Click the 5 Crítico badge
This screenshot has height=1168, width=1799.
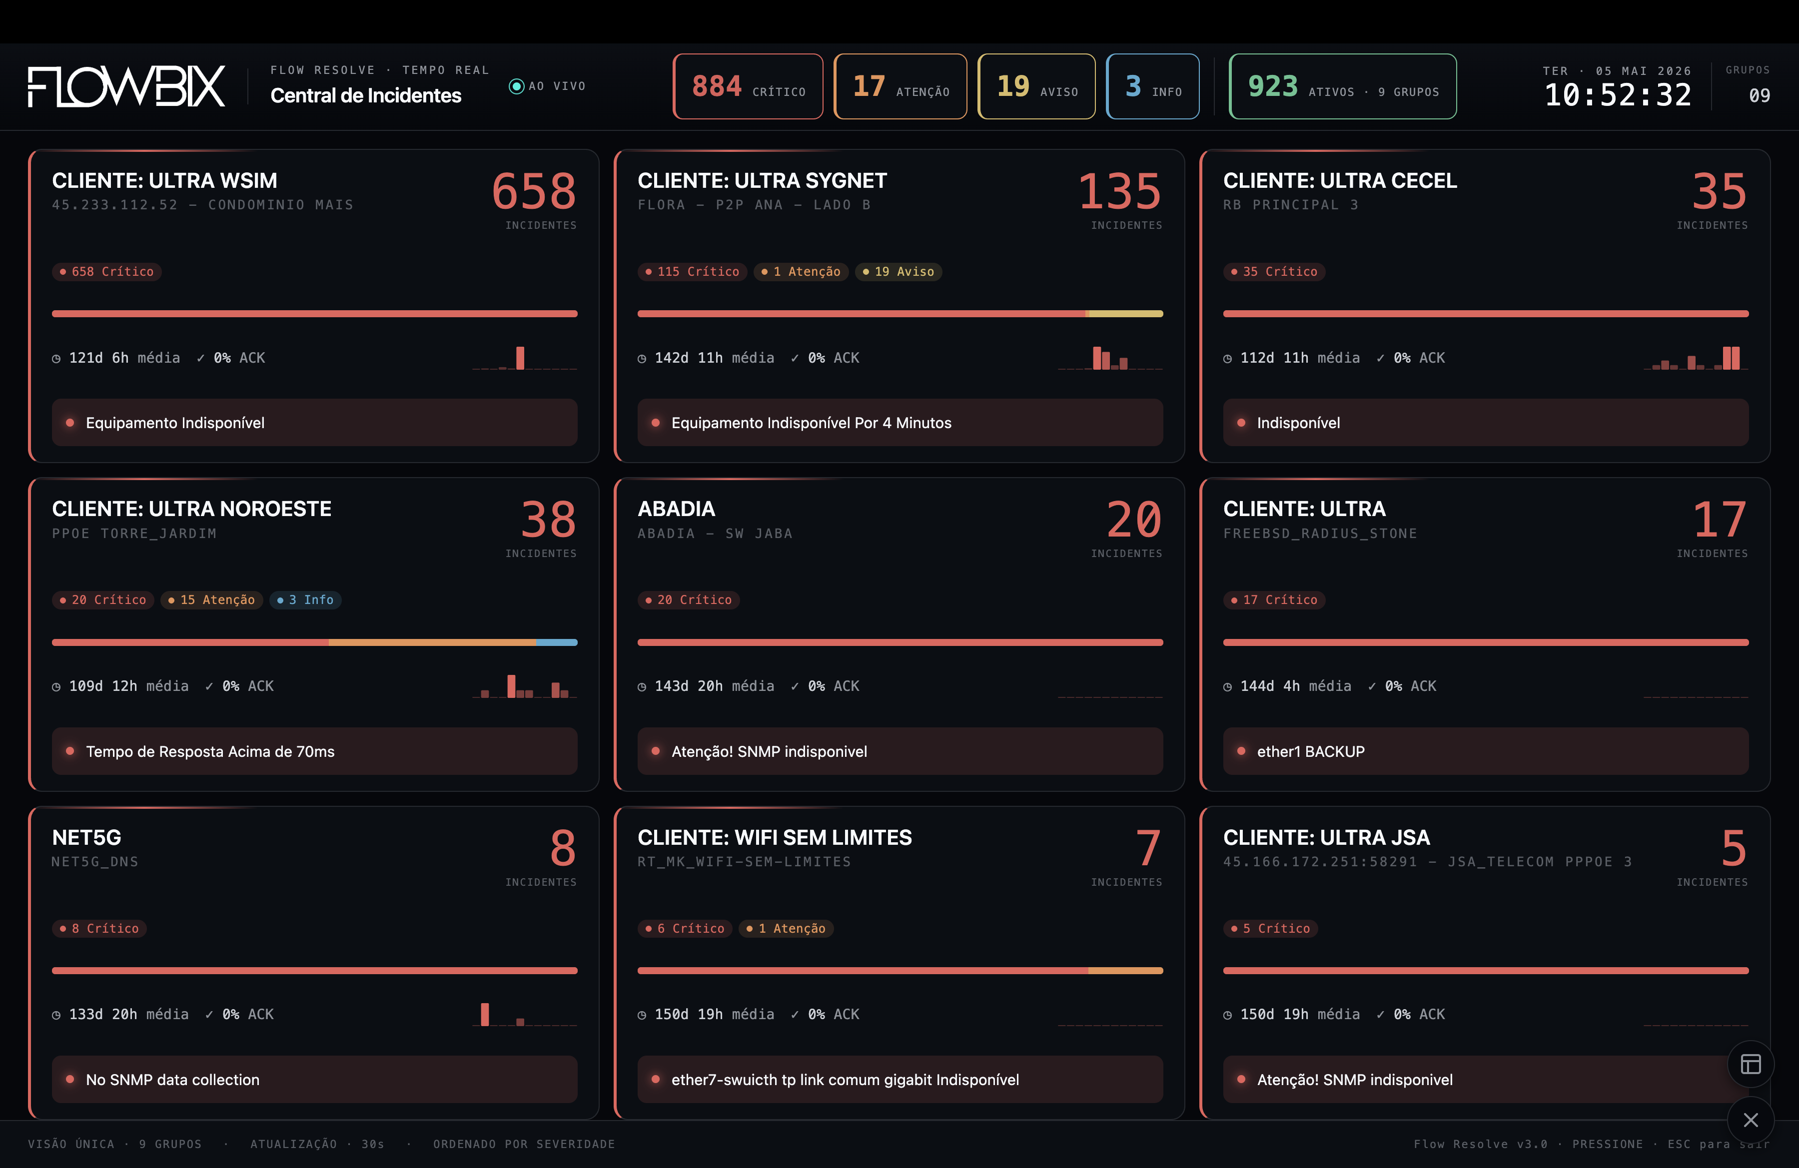pos(1271,929)
